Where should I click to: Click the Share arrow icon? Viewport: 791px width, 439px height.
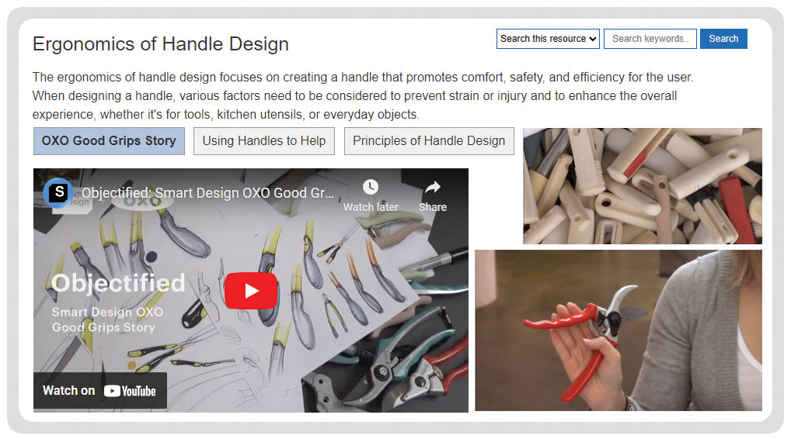click(x=432, y=187)
